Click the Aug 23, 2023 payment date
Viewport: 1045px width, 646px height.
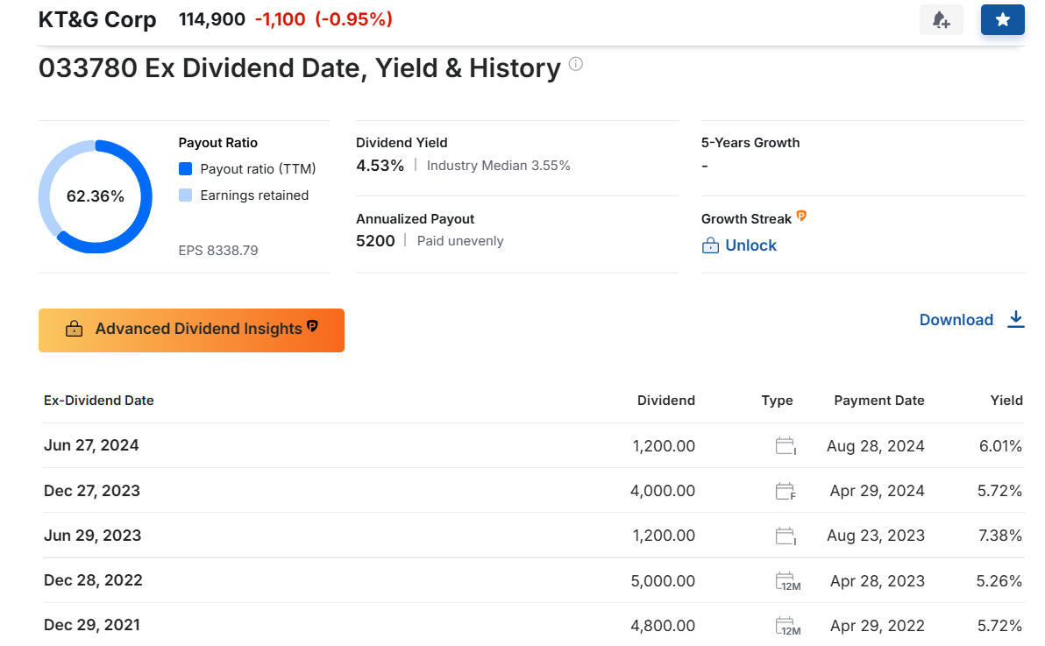pos(876,536)
